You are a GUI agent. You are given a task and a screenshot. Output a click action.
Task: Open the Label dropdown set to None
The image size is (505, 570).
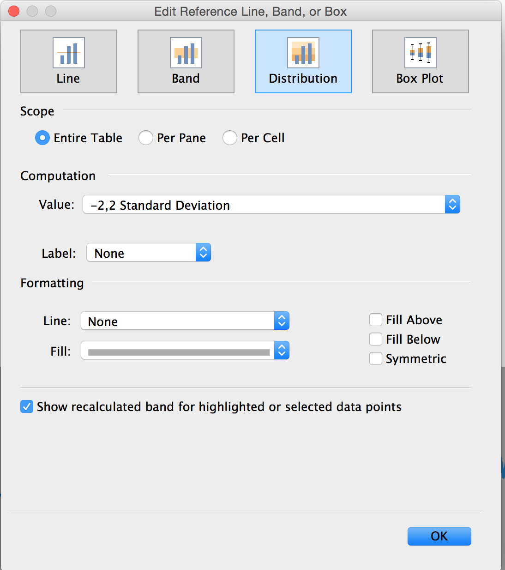pyautogui.click(x=149, y=252)
